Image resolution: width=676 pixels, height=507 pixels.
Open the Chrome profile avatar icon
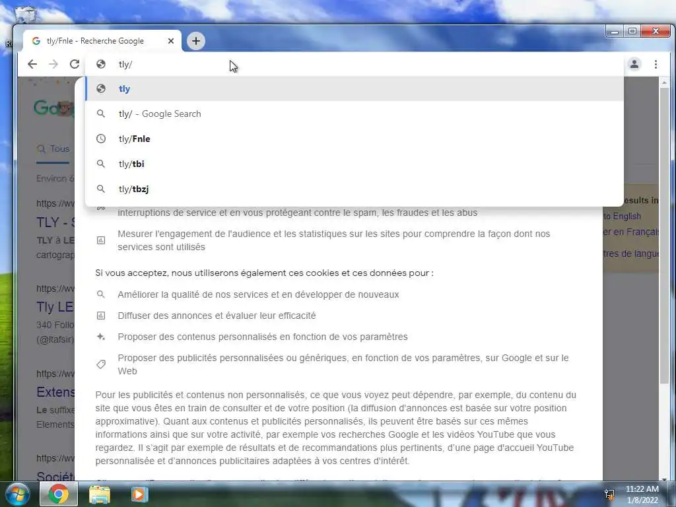click(x=634, y=64)
